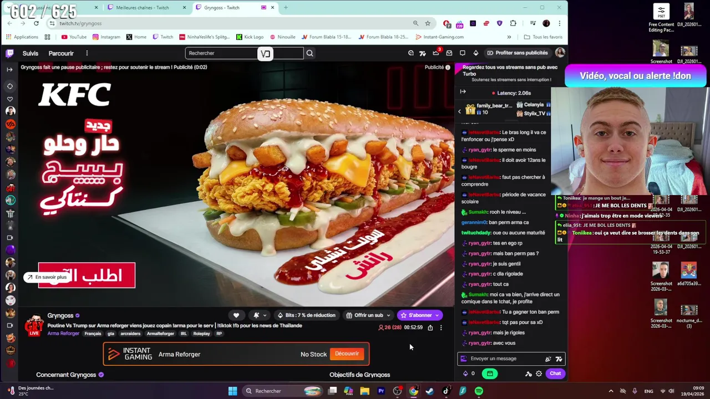Click the Parcourir tab

coord(61,53)
